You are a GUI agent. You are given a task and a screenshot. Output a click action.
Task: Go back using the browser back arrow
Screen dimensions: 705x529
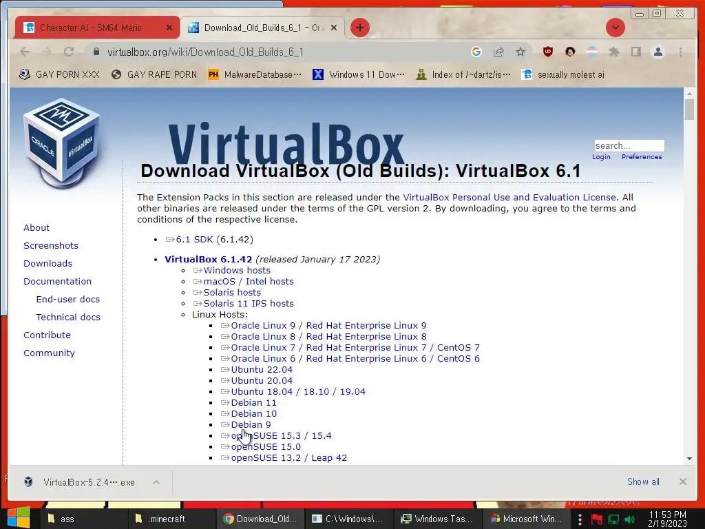point(25,52)
